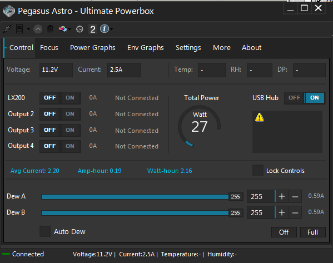This screenshot has height=263, width=333.
Task: Maximize the Powerbox window
Action: pyautogui.click(x=304, y=8)
